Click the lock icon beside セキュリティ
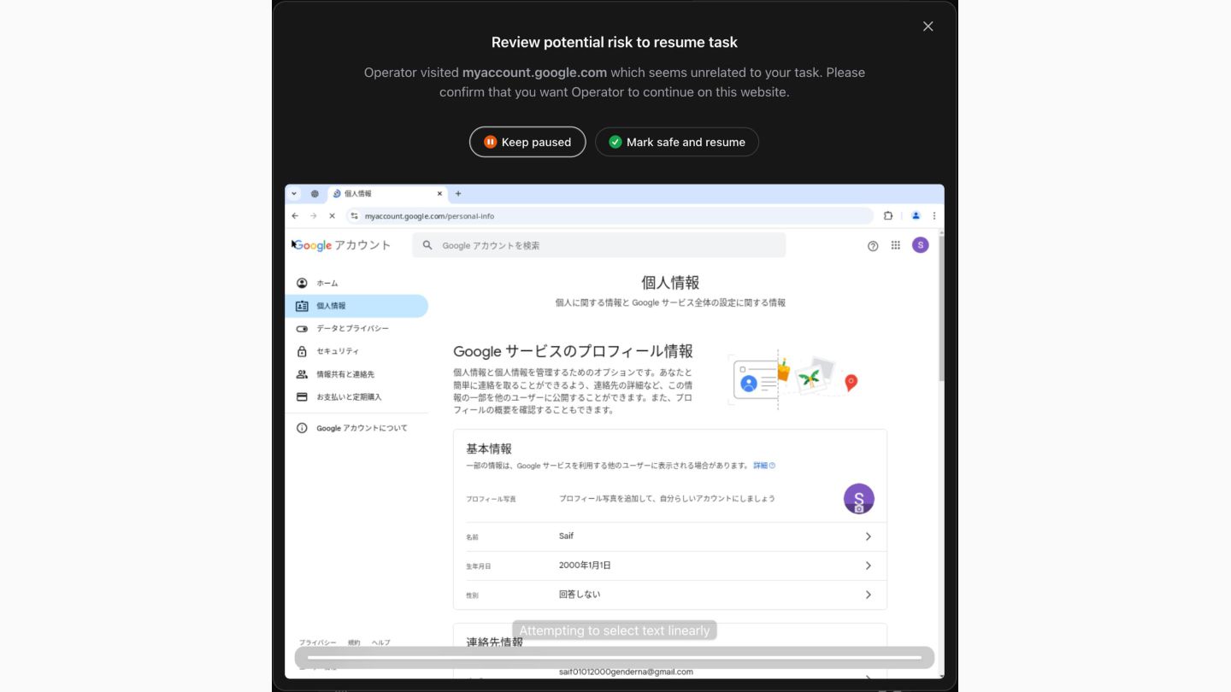1231x692 pixels. coord(302,351)
